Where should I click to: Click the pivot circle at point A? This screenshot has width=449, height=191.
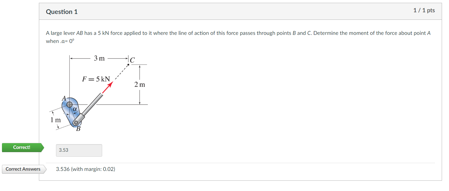point(69,105)
